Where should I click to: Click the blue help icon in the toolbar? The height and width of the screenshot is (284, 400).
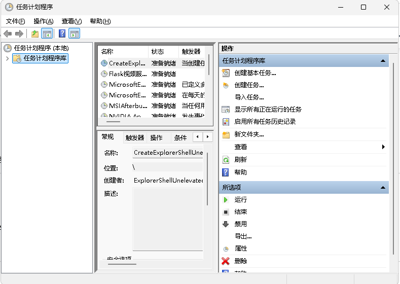62,34
